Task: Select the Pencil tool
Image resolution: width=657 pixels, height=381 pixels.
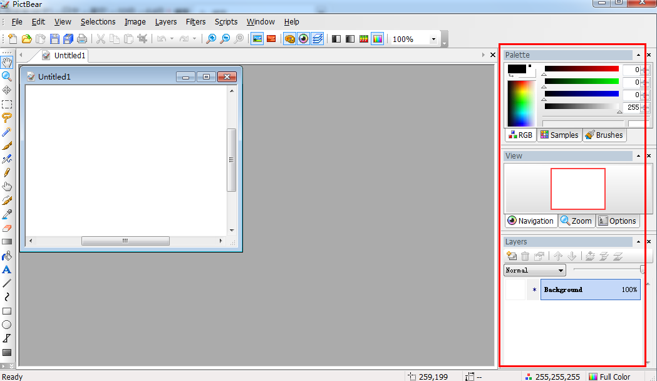Action: click(7, 173)
